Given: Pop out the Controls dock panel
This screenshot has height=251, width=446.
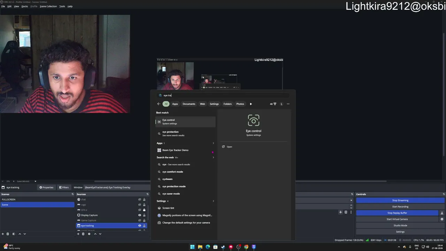Looking at the screenshot, I should [x=444, y=194].
